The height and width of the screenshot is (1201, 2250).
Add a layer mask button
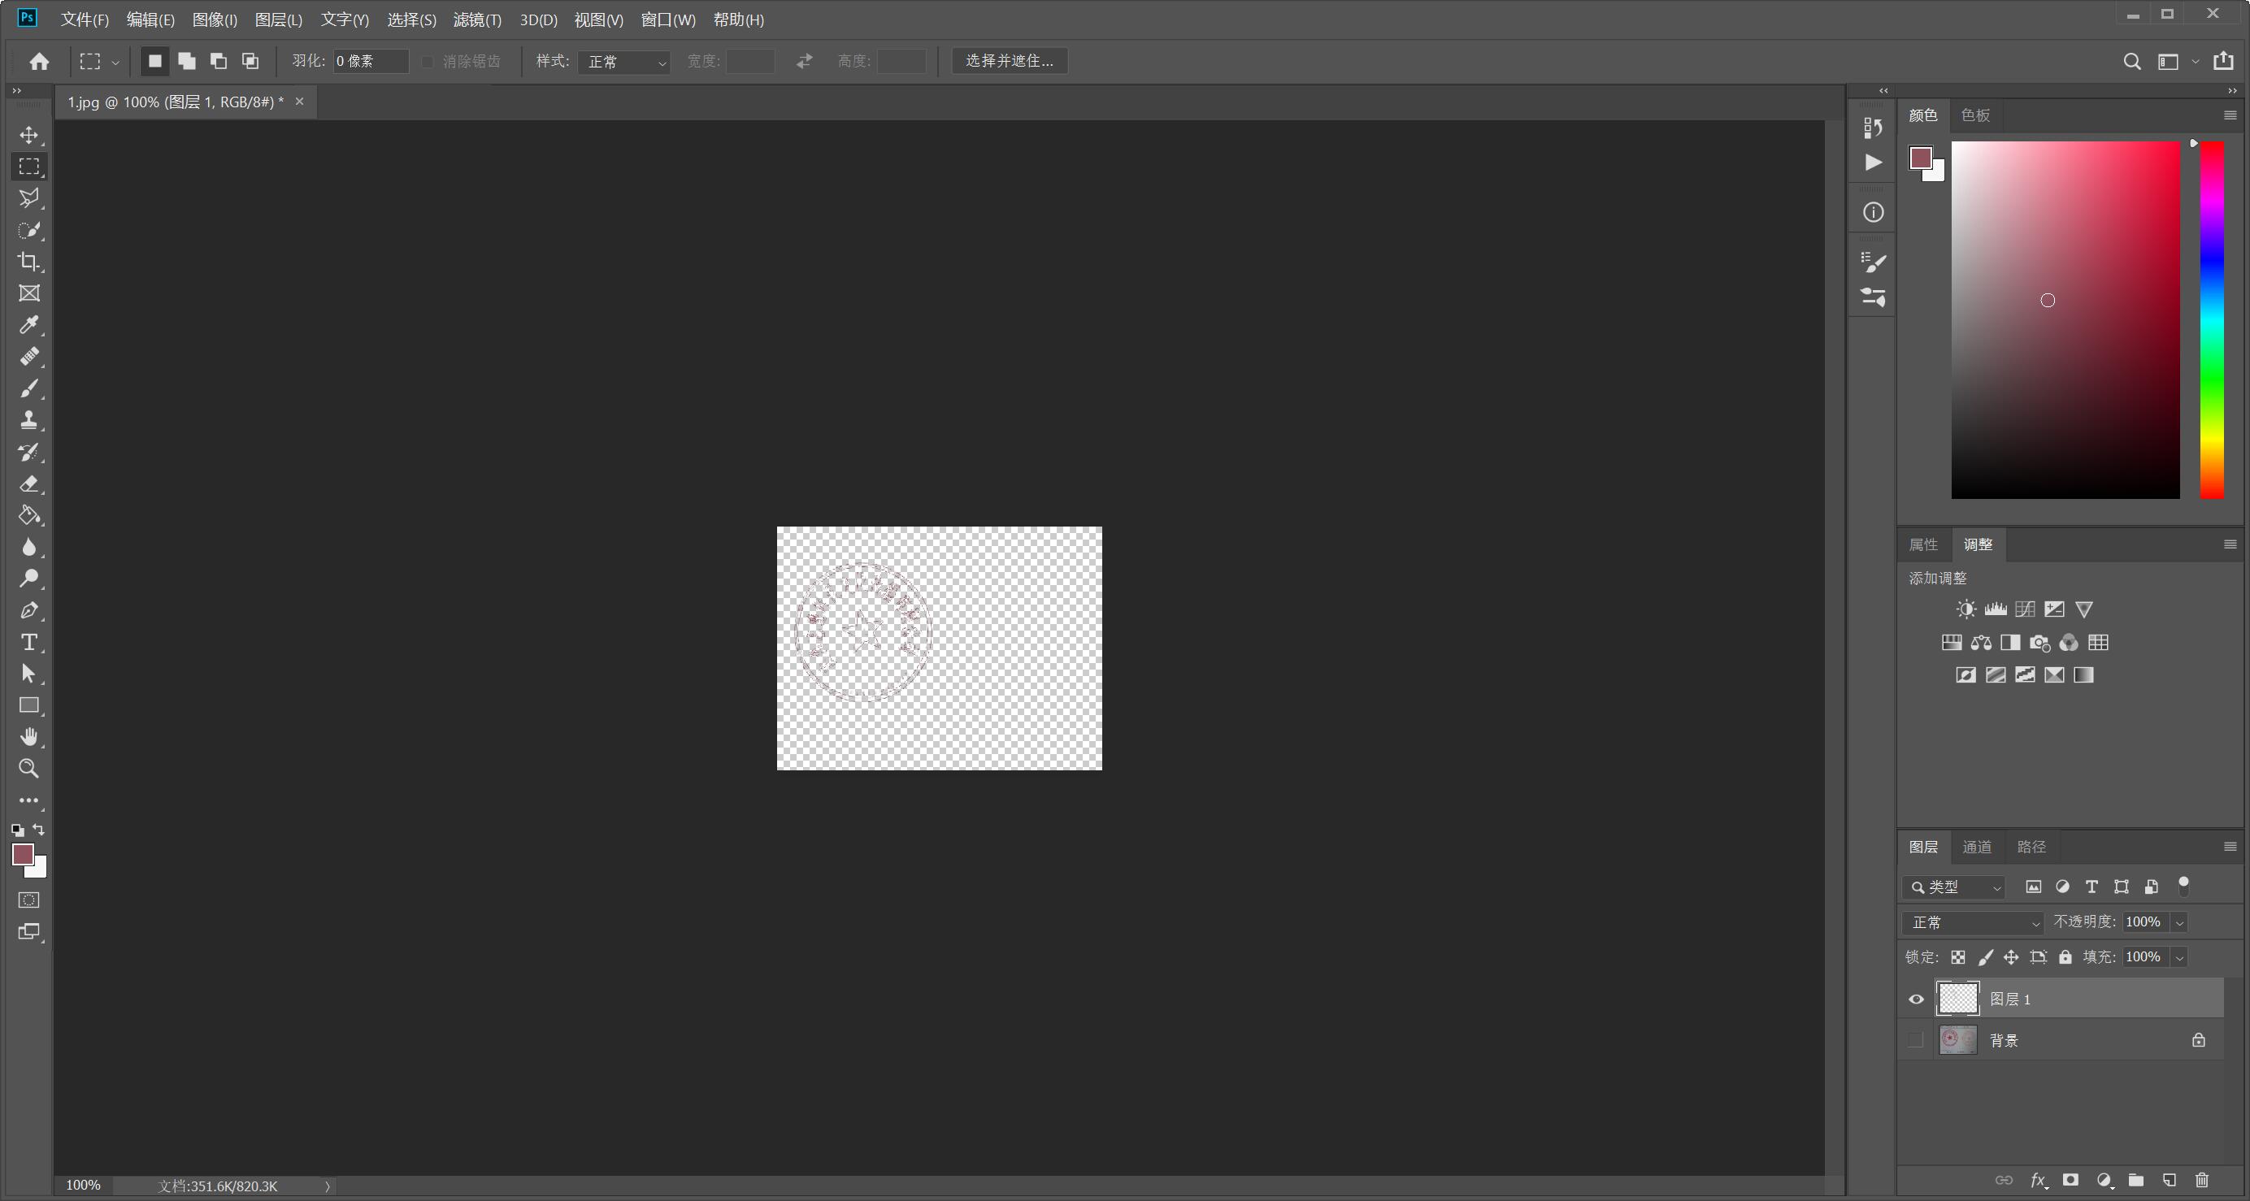point(2070,1180)
